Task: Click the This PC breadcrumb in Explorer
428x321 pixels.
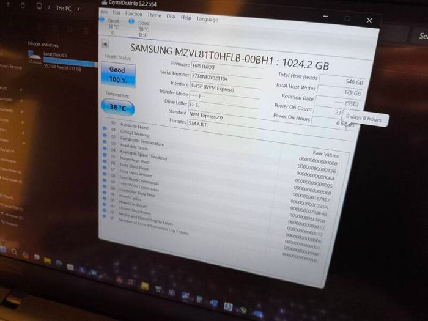Action: pyautogui.click(x=64, y=9)
